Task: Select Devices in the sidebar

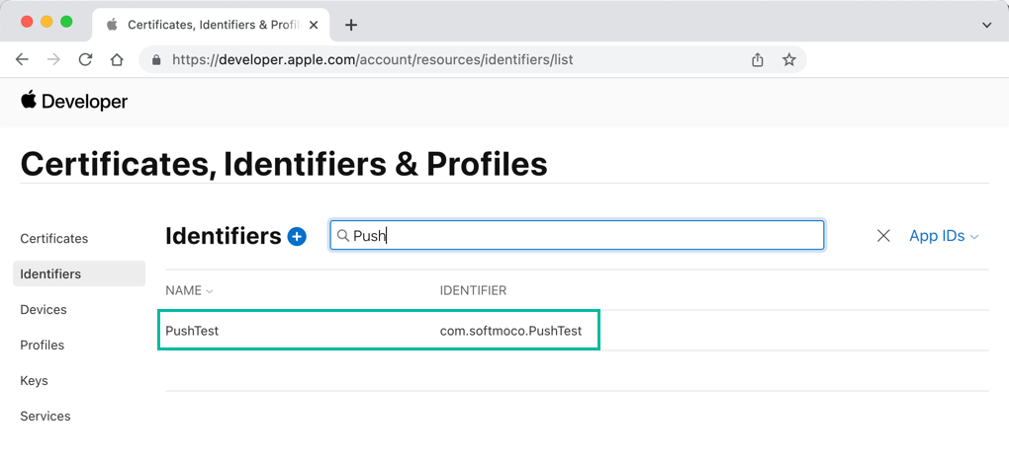Action: point(44,309)
